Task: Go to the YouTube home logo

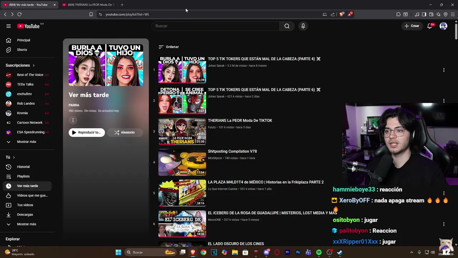Action: pos(29,26)
